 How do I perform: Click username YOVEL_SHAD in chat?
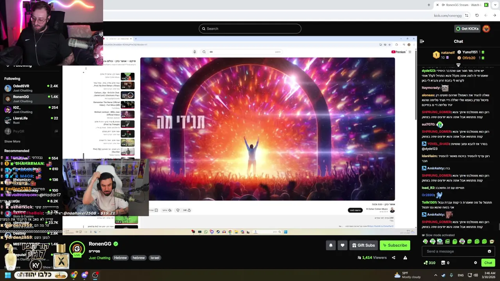tap(438, 144)
